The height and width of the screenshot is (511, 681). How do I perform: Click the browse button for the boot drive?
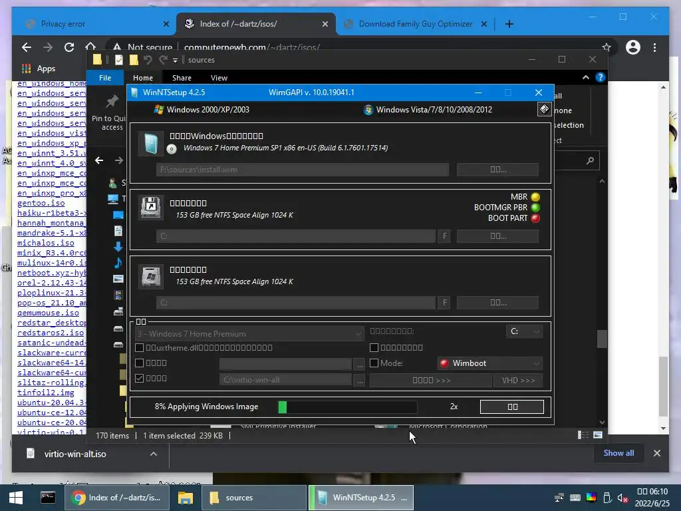497,236
